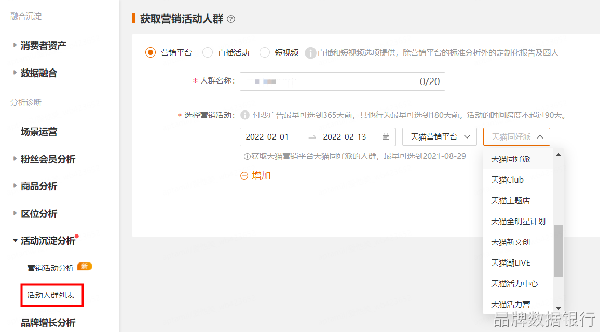Click the dropdown list scrollbar thumb

558,251
